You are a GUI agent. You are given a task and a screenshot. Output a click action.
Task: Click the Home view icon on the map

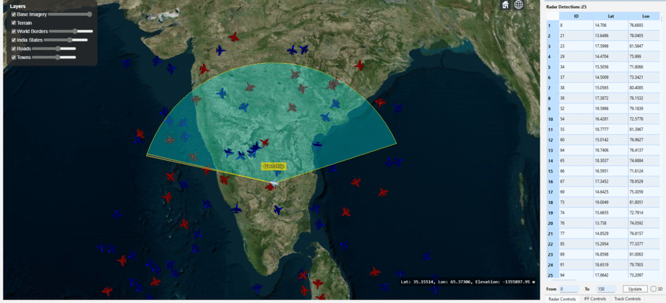505,5
